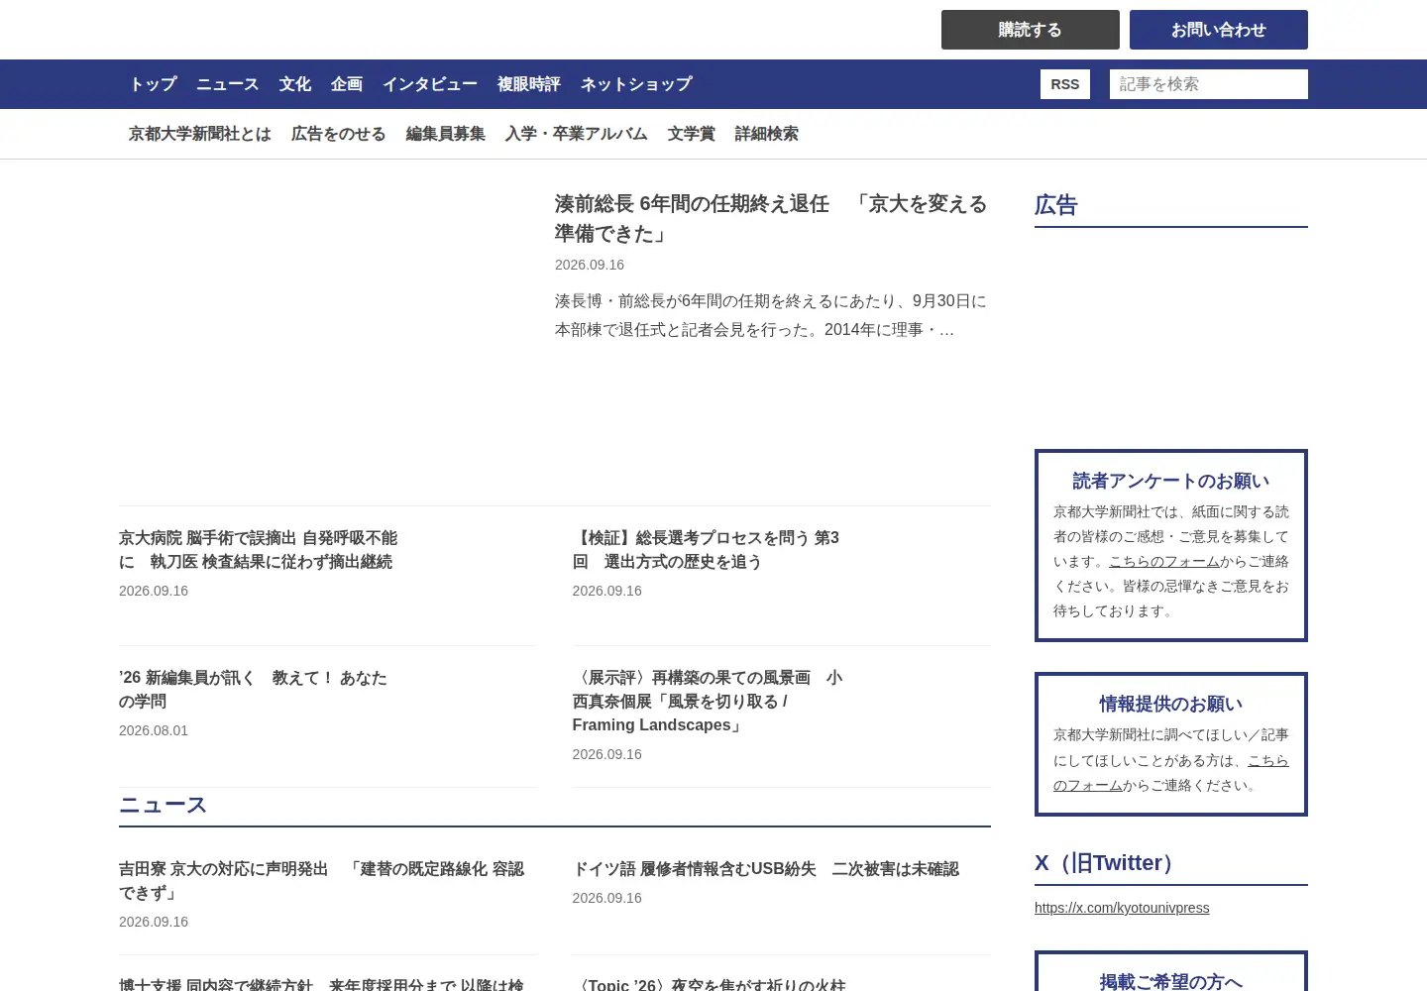Open article '26 新編集員が訊く
The image size is (1427, 991).
253,690
